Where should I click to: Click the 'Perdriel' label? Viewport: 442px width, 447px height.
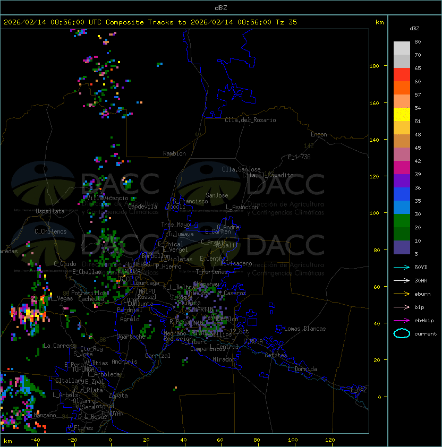coord(130,310)
